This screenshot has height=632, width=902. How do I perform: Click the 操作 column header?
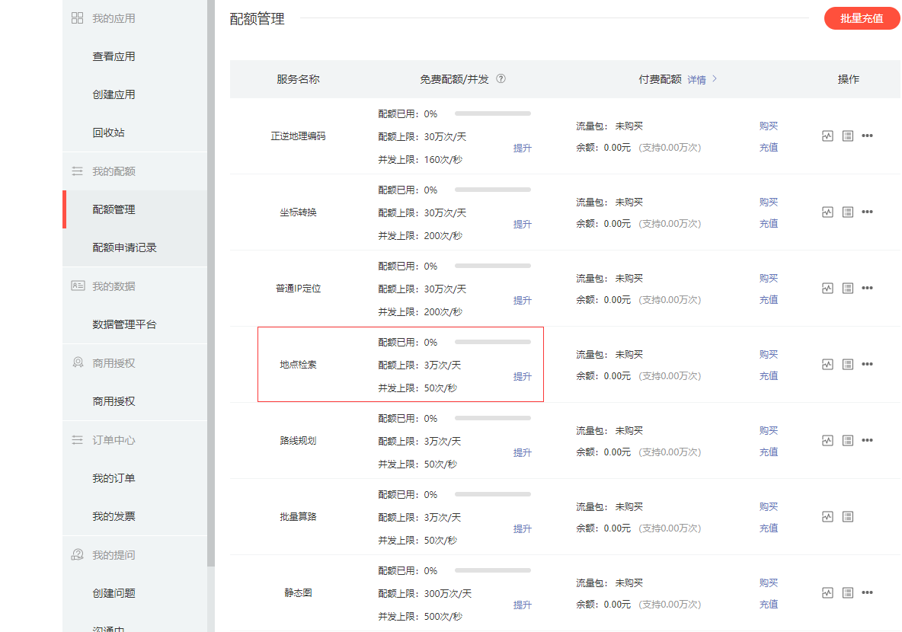point(848,79)
